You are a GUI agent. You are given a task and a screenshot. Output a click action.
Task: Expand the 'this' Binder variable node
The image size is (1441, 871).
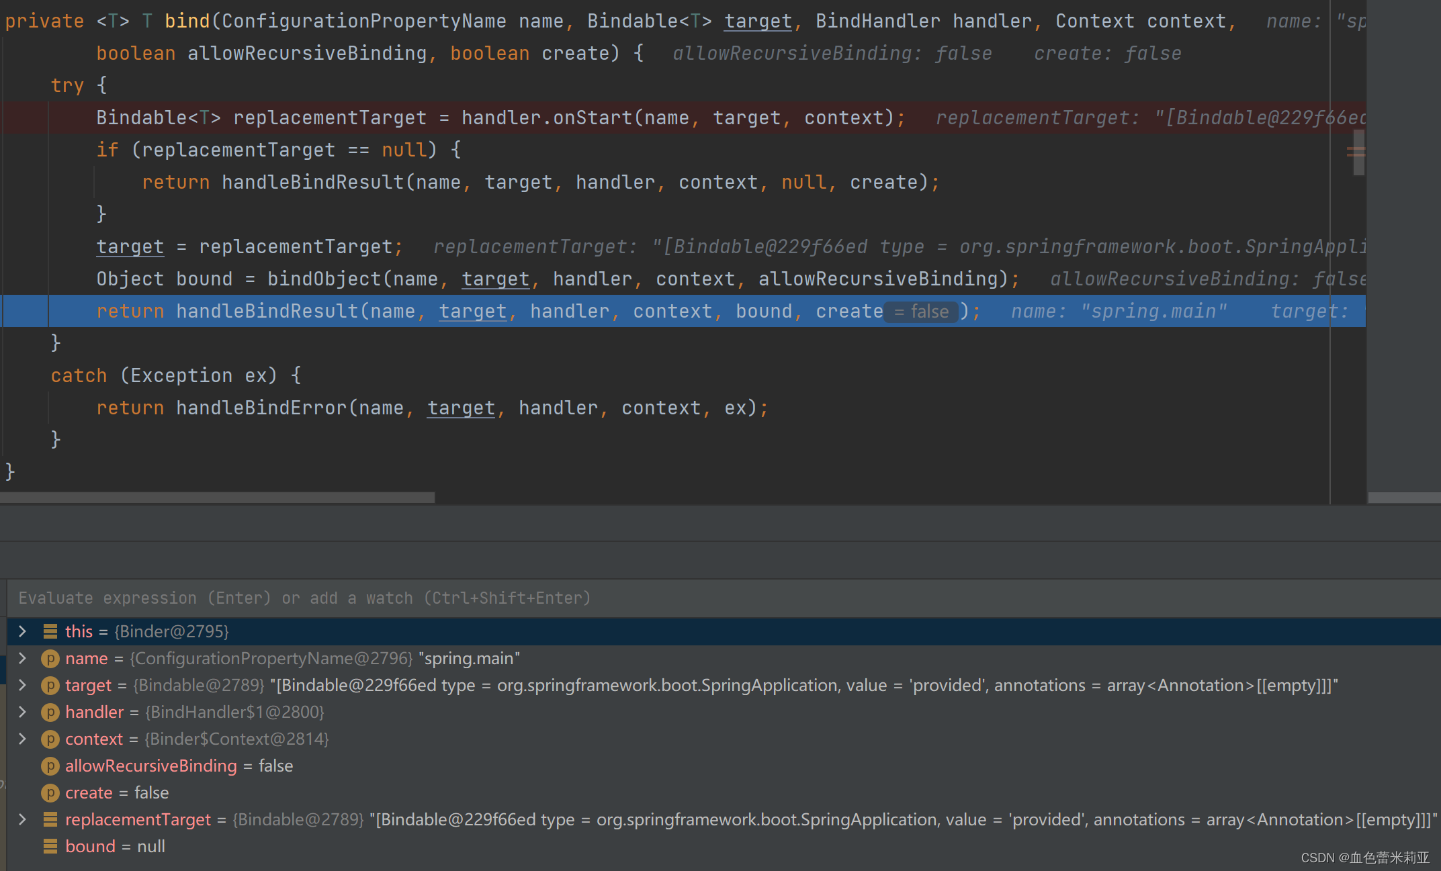(22, 631)
